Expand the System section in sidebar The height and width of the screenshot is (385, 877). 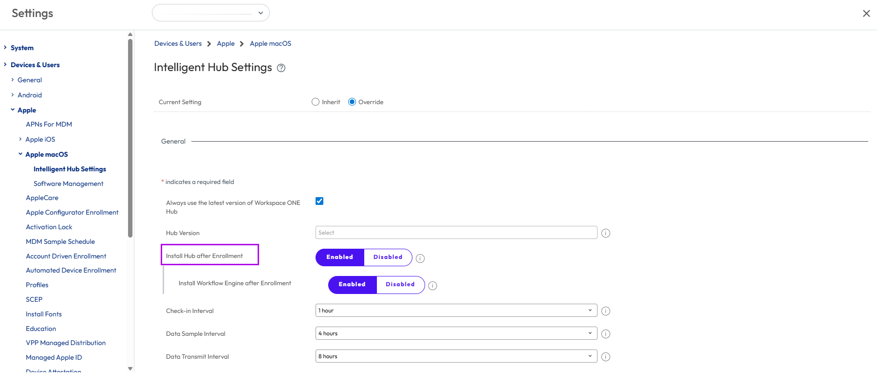[5, 48]
